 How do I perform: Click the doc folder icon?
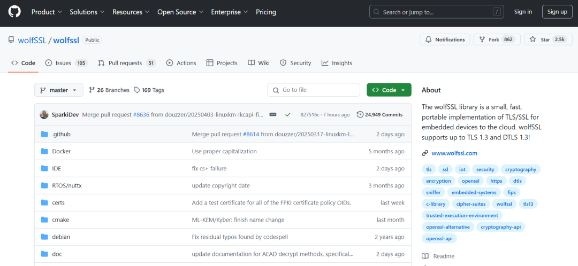tap(44, 254)
